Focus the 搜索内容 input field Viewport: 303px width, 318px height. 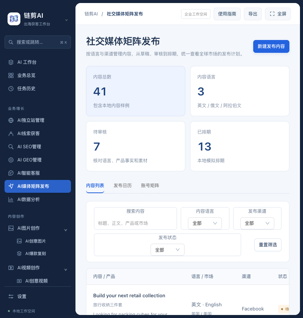click(x=135, y=223)
